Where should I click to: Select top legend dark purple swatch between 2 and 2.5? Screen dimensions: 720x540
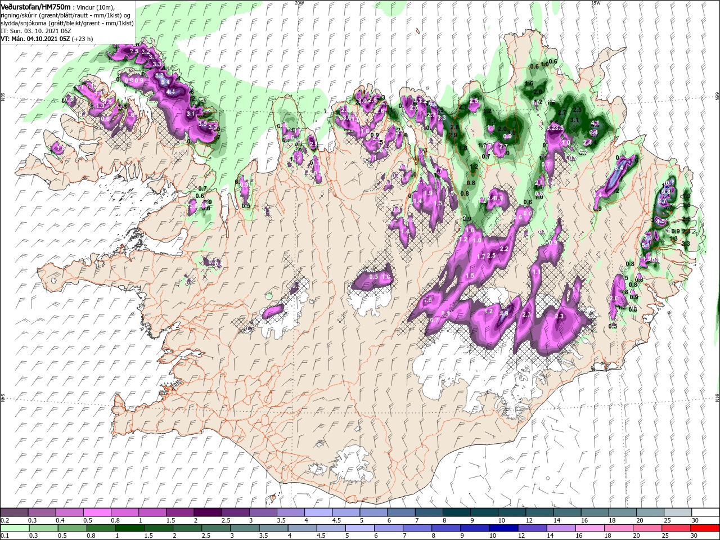click(207, 512)
